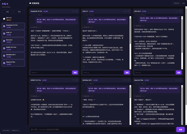Expand 推理过程 in the Qwen3.6 Plus panel

click(139, 96)
